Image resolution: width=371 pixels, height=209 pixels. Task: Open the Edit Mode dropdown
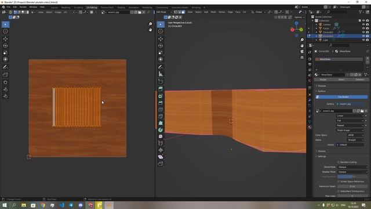pos(164,12)
